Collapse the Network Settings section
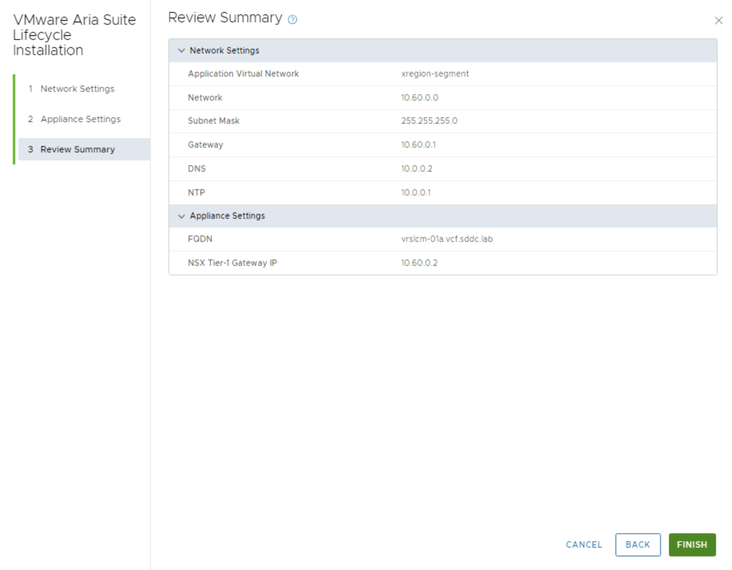Image resolution: width=732 pixels, height=570 pixels. click(x=182, y=51)
